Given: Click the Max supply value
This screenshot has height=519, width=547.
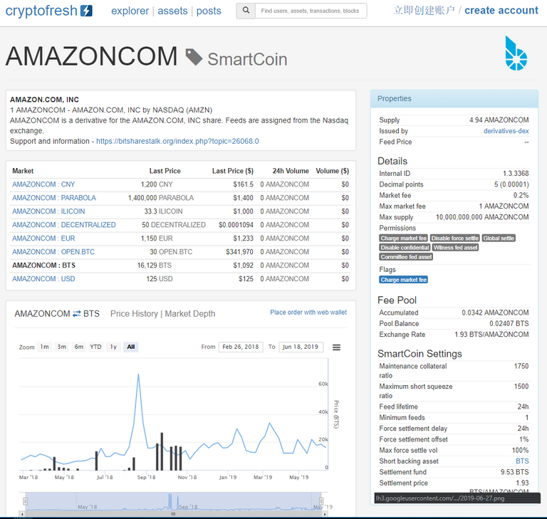Looking at the screenshot, I should 482,217.
